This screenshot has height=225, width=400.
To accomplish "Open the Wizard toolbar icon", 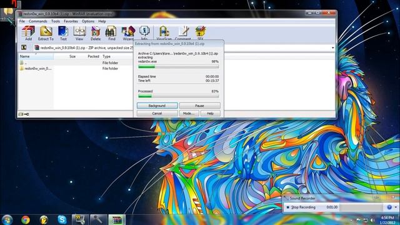I will click(128, 33).
